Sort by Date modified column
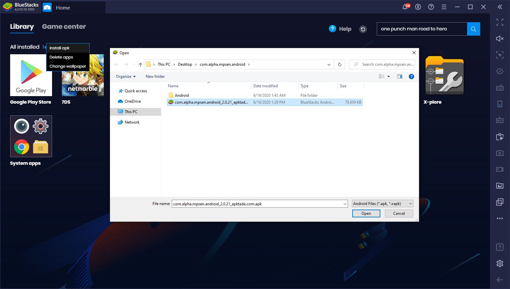 point(275,86)
